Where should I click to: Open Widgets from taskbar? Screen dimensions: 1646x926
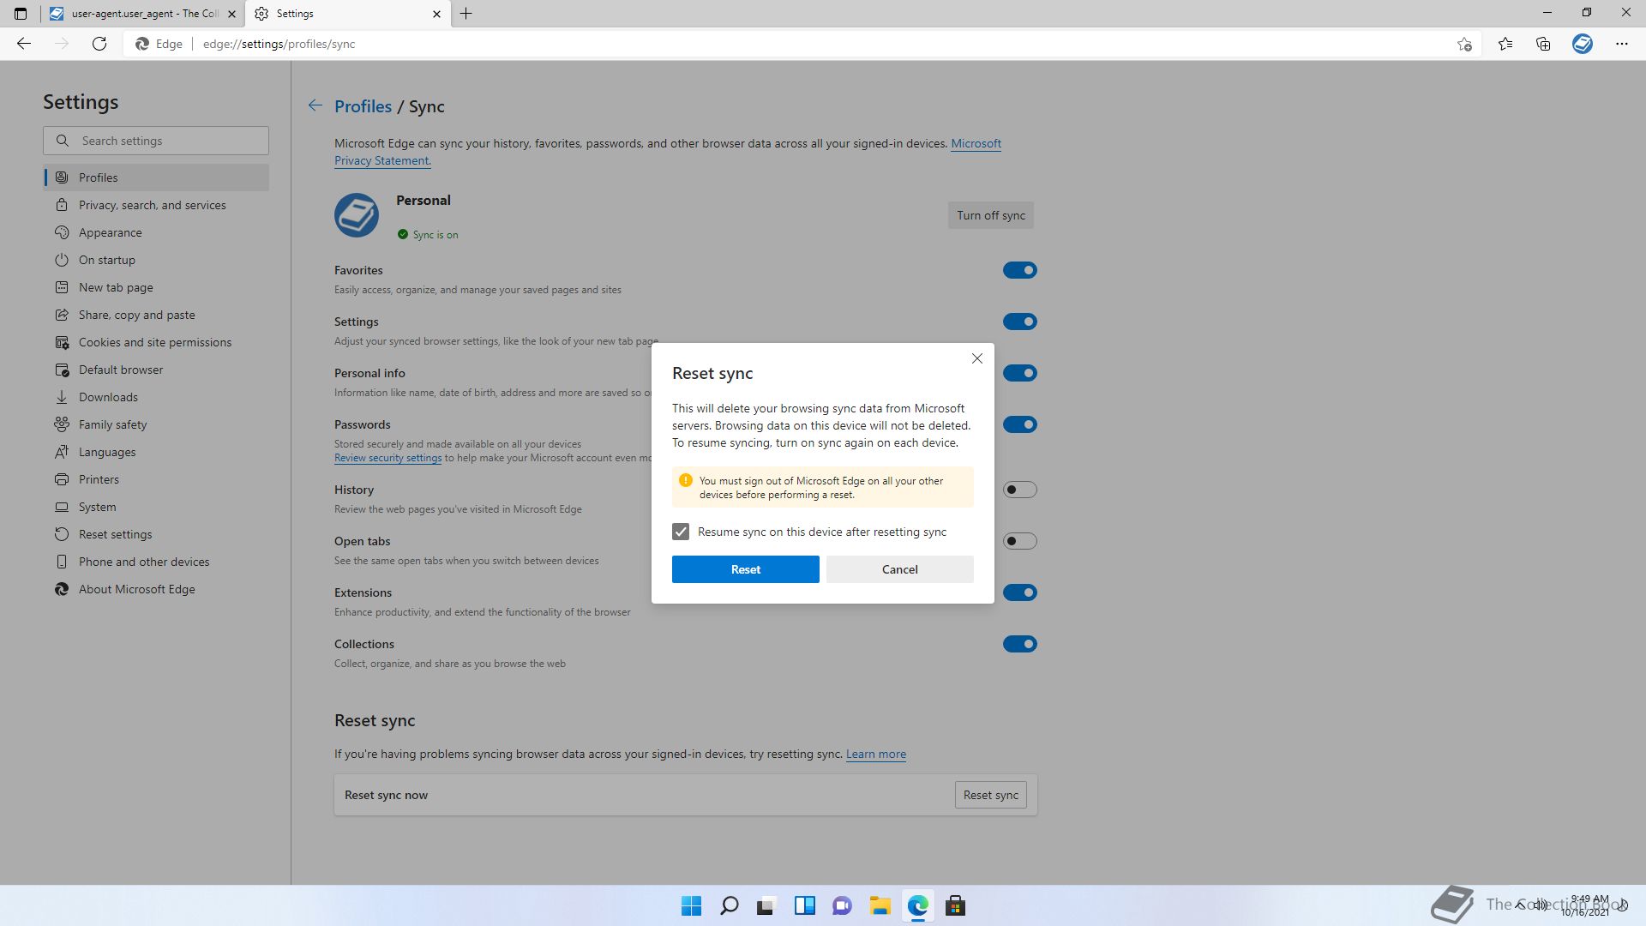[x=804, y=905]
